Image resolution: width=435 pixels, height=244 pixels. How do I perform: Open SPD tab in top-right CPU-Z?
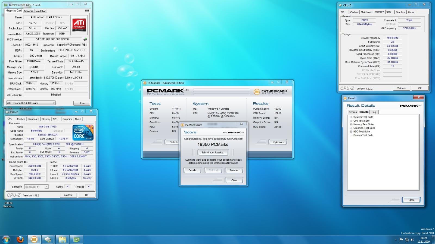[x=389, y=12]
